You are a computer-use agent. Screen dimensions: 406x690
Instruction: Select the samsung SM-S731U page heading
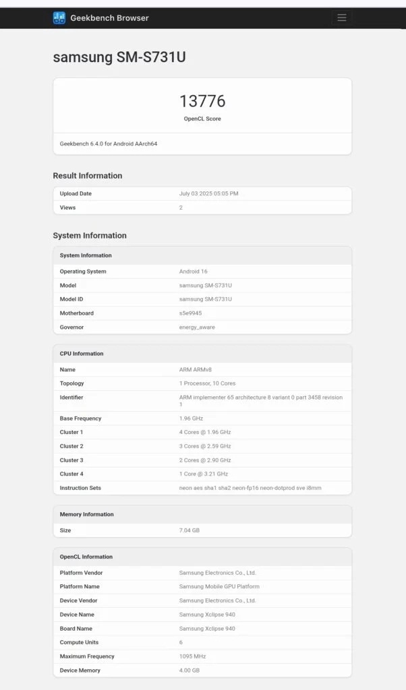coord(119,57)
